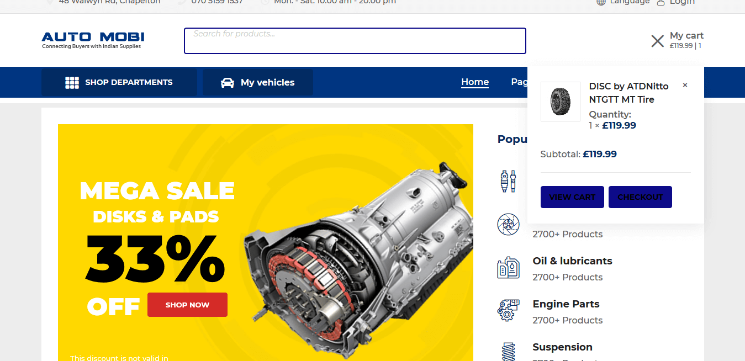Click the Language globe icon
745x361 pixels.
pos(601,2)
